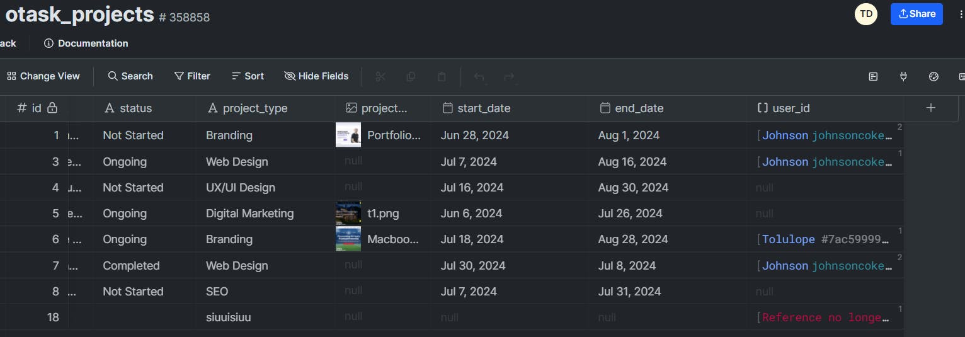Click the status column header
The height and width of the screenshot is (337, 965).
coord(135,108)
